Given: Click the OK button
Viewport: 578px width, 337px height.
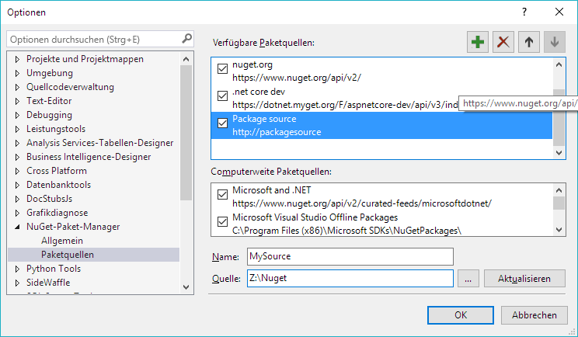Looking at the screenshot, I should tap(461, 315).
